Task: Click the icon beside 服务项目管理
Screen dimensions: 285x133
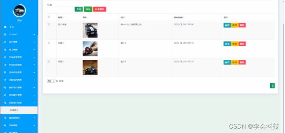Action: coord(5,88)
